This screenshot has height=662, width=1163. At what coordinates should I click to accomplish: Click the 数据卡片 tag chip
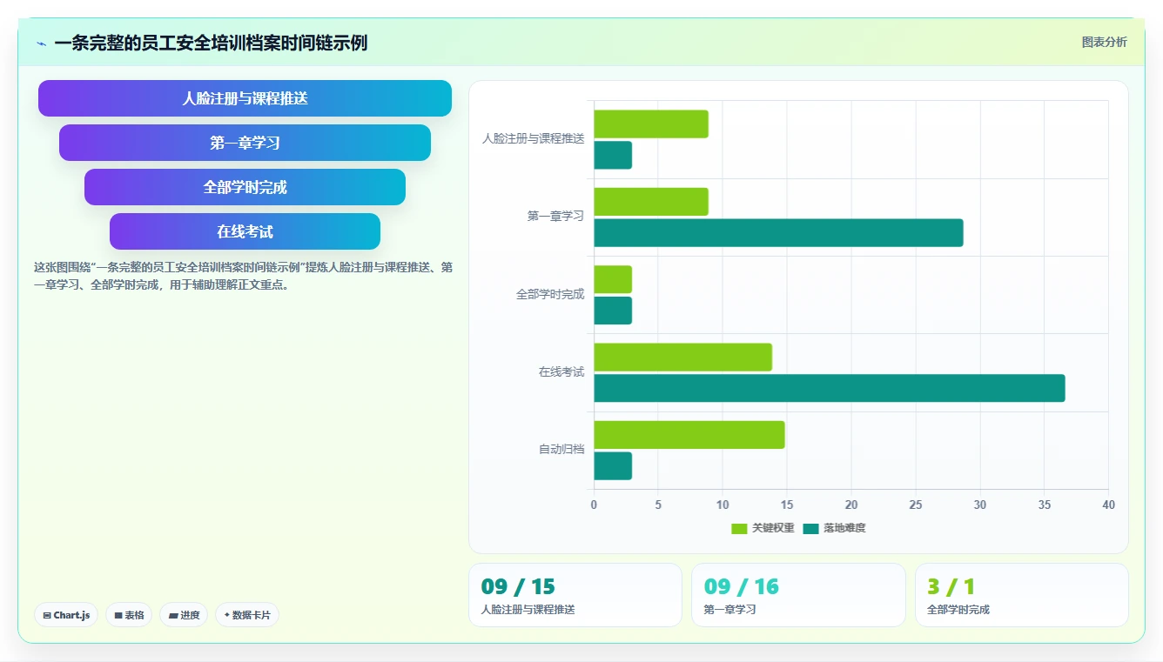click(x=247, y=615)
